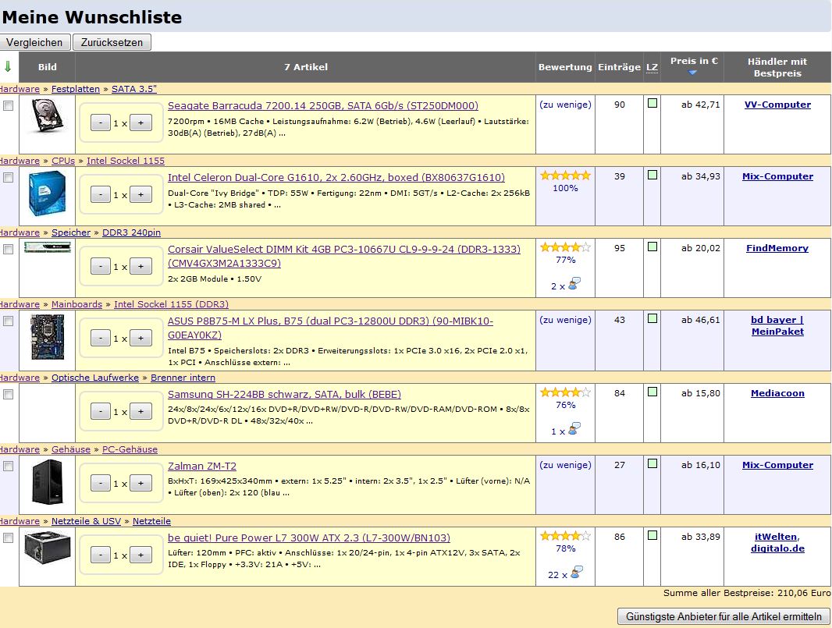Decrease quantity of ASUS P8B75-M with minus
The image size is (832, 628).
coord(100,339)
